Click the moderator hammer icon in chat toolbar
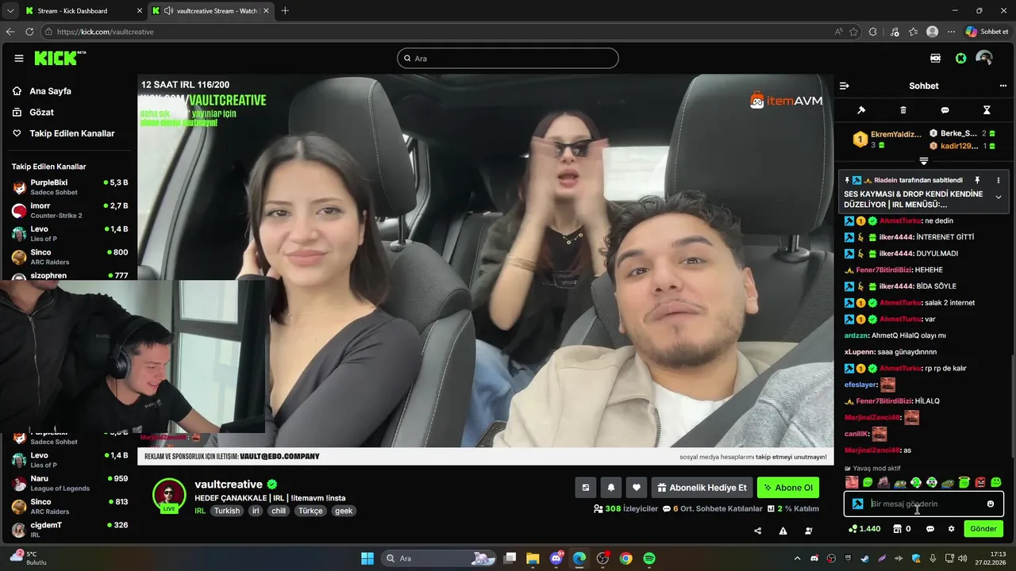This screenshot has height=571, width=1016. pos(861,110)
